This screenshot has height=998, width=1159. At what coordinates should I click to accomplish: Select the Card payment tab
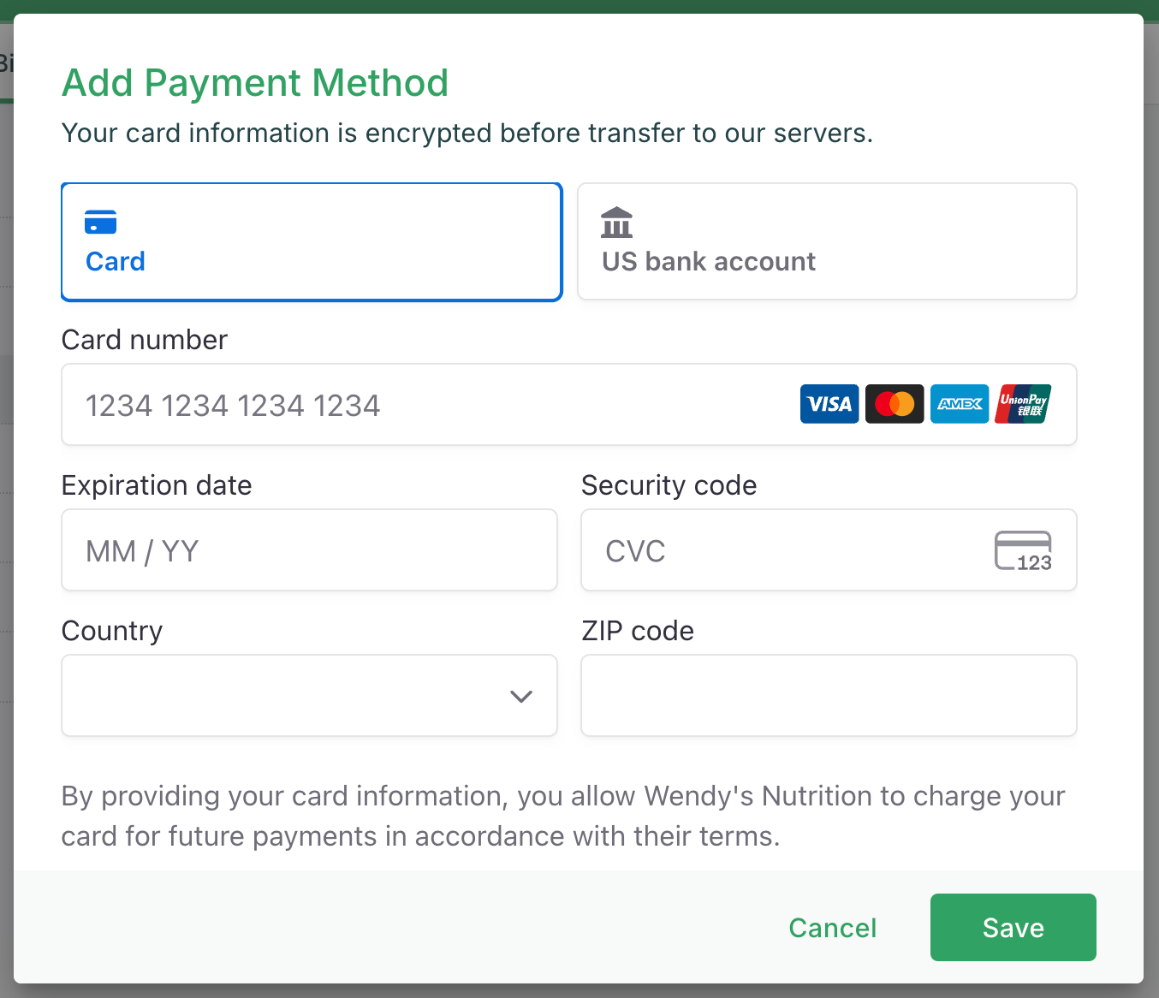coord(312,241)
